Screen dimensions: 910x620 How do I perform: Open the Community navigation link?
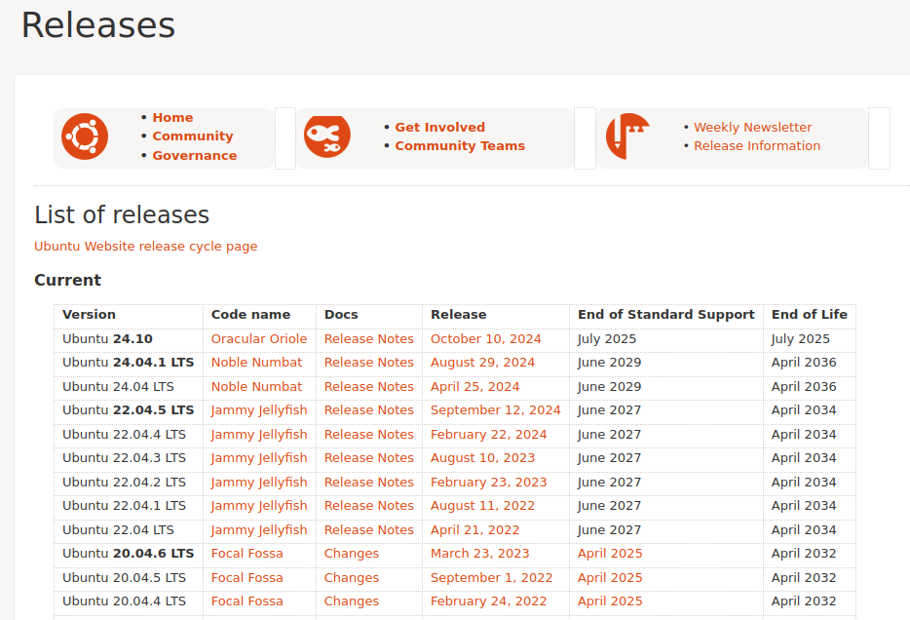tap(193, 136)
